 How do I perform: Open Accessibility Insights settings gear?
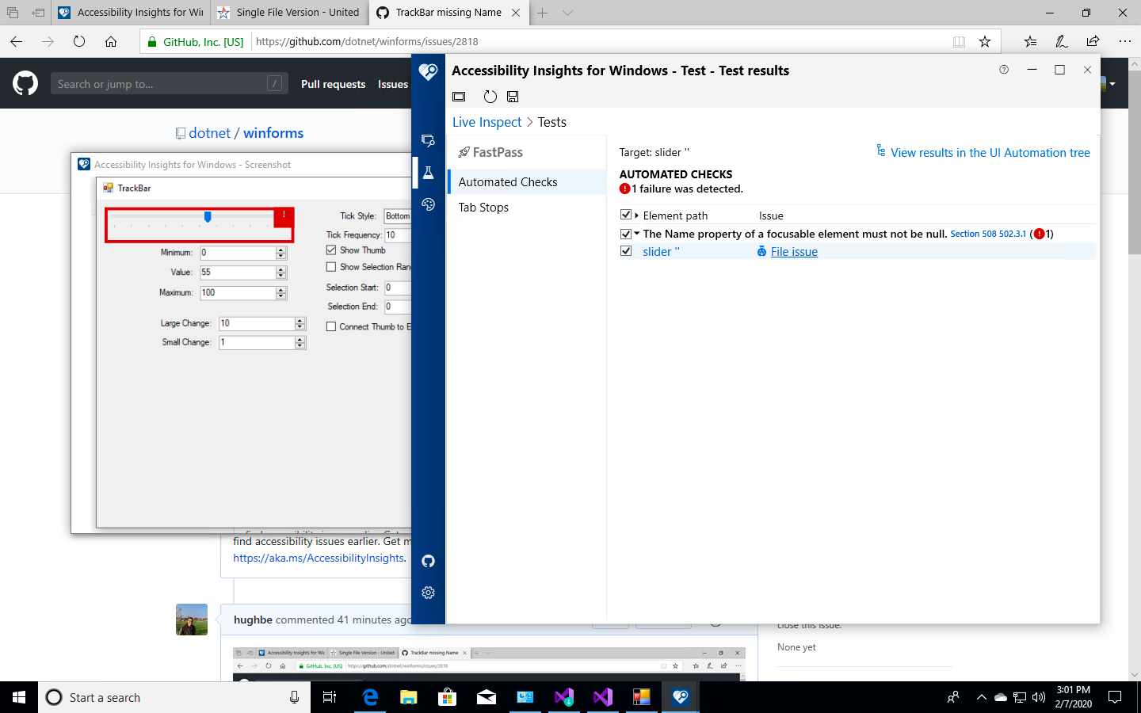428,592
